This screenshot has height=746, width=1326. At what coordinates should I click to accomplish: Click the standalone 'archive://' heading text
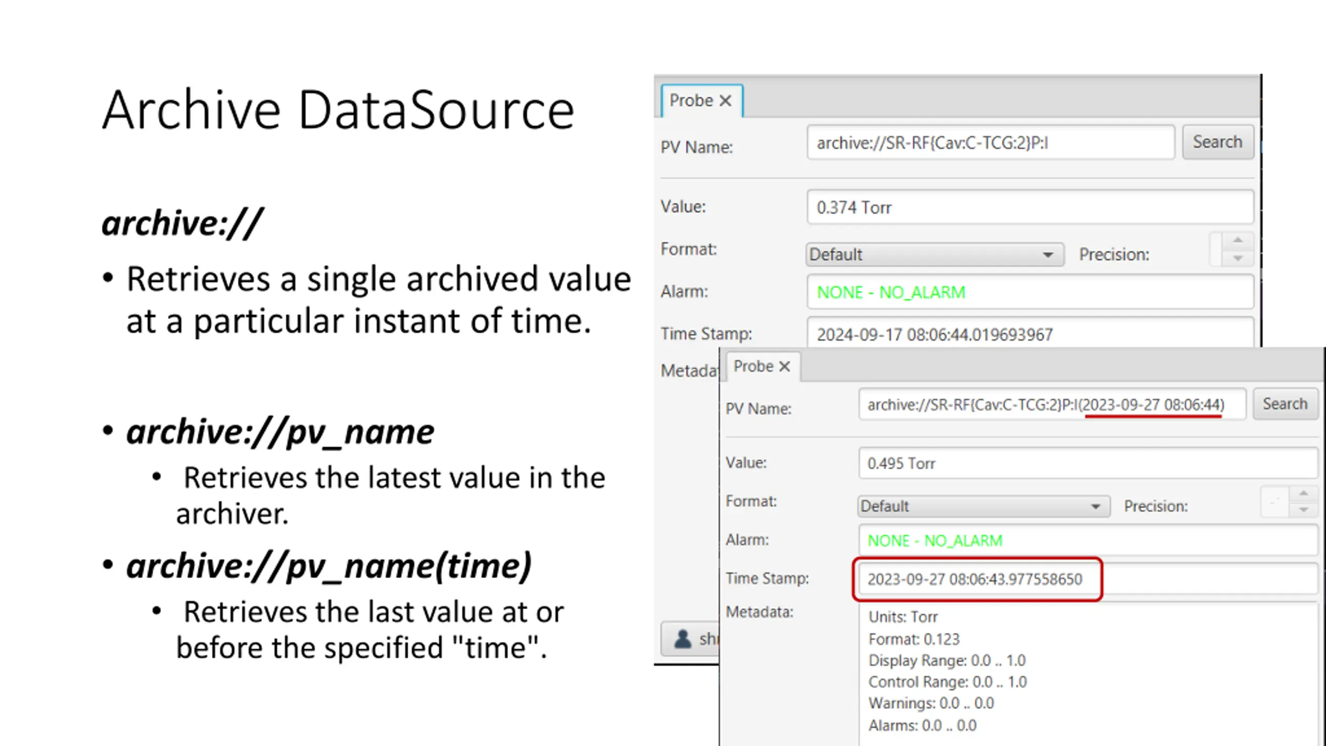(x=182, y=223)
